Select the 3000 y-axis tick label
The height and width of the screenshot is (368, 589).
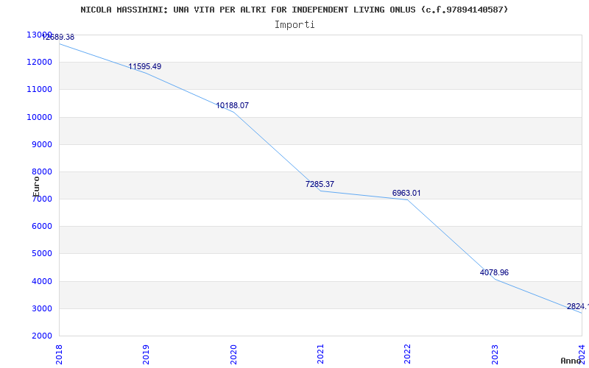(x=41, y=308)
